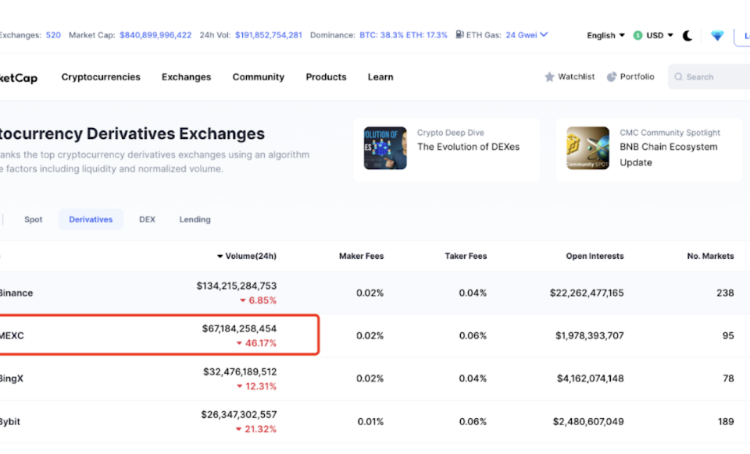This screenshot has height=454, width=750.
Task: Click Bybit markets count 189
Action: 726,421
